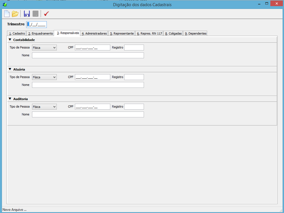Open Tipo de Pessoa dropdown under Auditoria
Image resolution: width=284 pixels, height=213 pixels.
(x=44, y=107)
